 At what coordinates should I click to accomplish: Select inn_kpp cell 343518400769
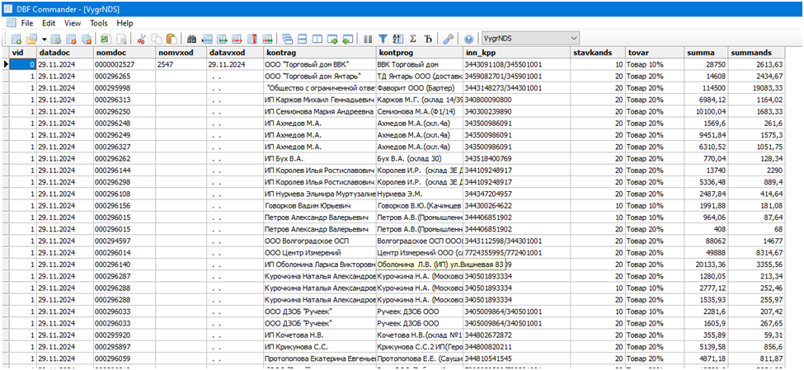click(517, 158)
